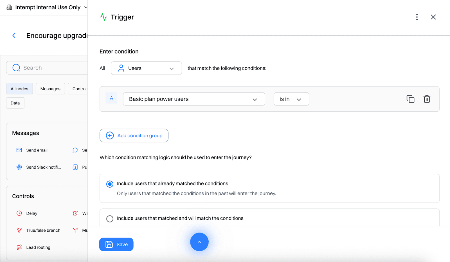The width and height of the screenshot is (450, 262).
Task: Click Add condition group button
Action: click(x=134, y=135)
